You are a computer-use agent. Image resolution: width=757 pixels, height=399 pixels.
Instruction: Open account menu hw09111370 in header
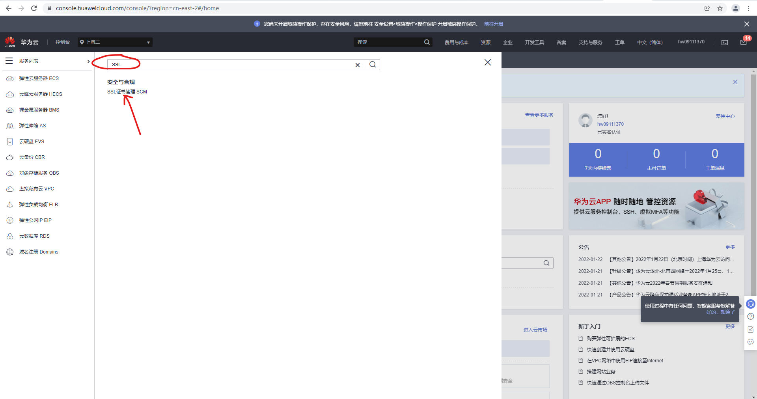click(x=691, y=42)
